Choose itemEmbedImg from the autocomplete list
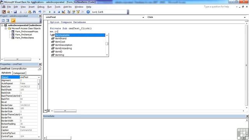The image size is (249, 140). 78,48
